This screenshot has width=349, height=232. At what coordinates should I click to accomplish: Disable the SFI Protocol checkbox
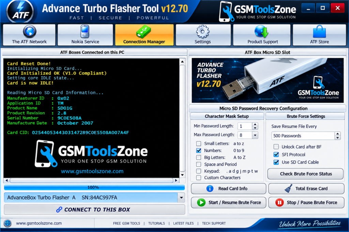[276, 154]
